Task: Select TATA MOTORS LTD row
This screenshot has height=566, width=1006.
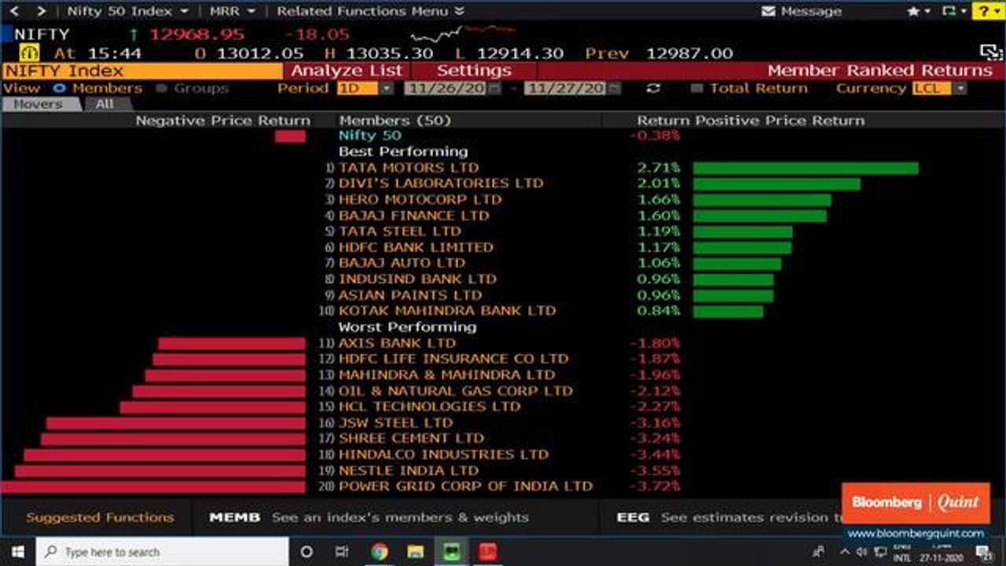Action: 408,167
